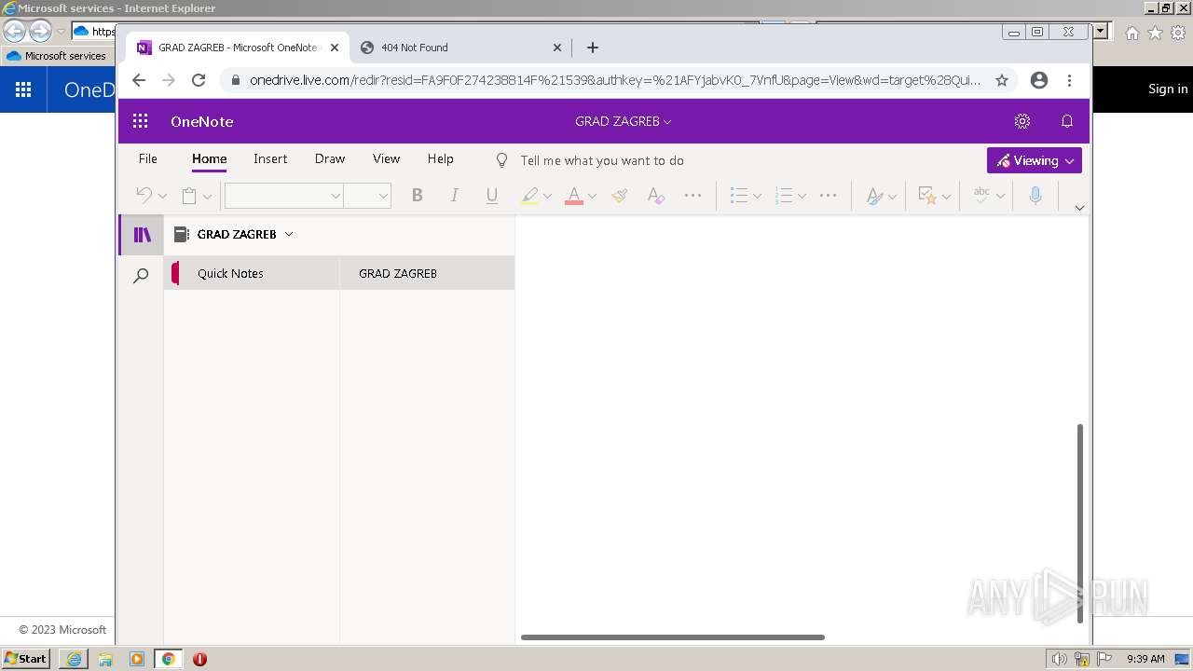Click the notebooks navigation icon
Screen dimensions: 1193x671
pyautogui.click(x=142, y=235)
